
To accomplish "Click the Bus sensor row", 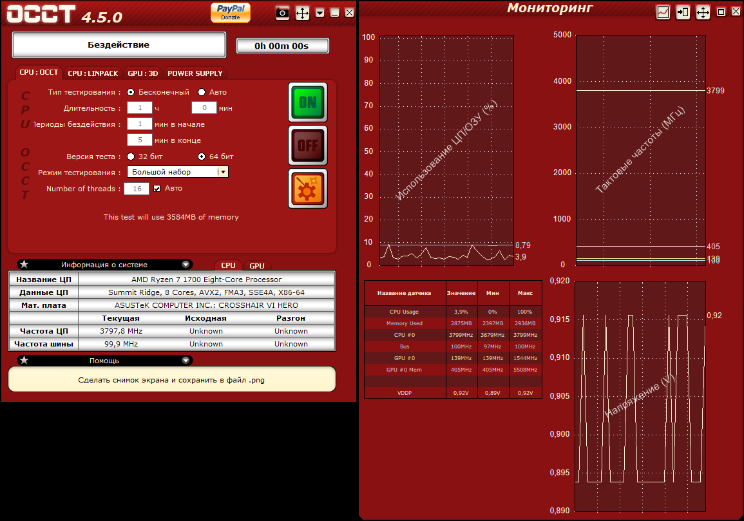I will 453,346.
